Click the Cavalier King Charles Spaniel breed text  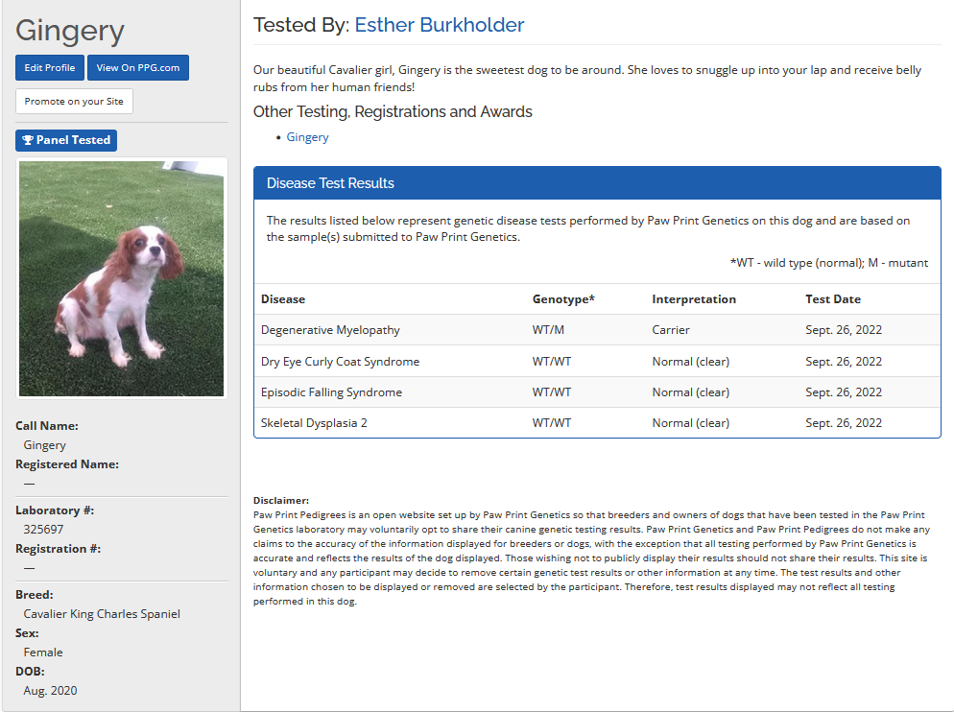pyautogui.click(x=102, y=614)
